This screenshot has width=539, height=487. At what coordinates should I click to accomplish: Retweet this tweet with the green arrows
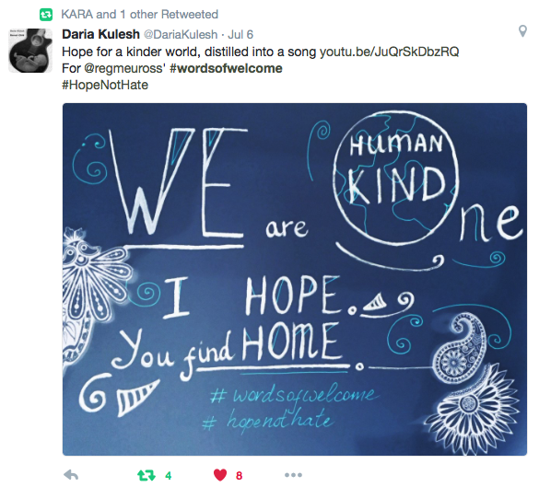click(x=146, y=475)
